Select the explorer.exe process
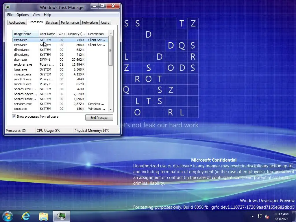The width and height of the screenshot is (296, 222). (x=60, y=64)
